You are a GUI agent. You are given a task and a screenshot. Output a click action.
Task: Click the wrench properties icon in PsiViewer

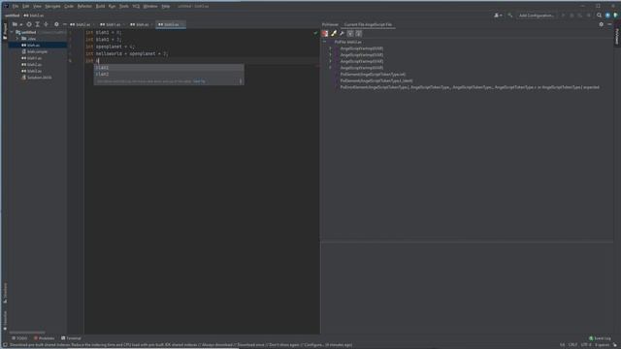point(342,34)
